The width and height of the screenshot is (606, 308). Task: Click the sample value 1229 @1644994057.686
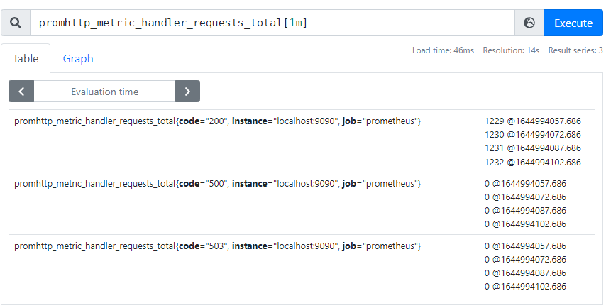pyautogui.click(x=532, y=121)
